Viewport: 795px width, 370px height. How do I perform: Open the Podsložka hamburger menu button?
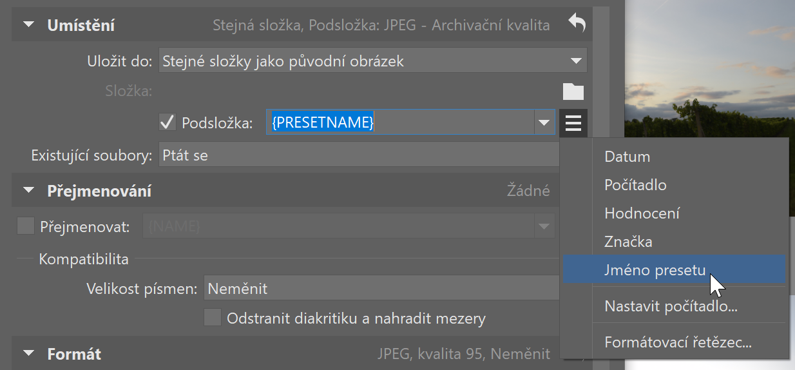coord(573,122)
